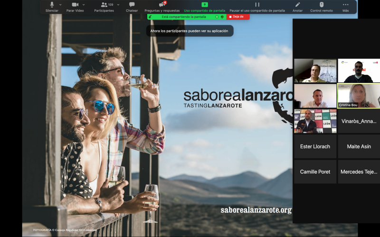The width and height of the screenshot is (380, 237).
Task: Select the Camille Poret participant tile
Action: pyautogui.click(x=315, y=172)
